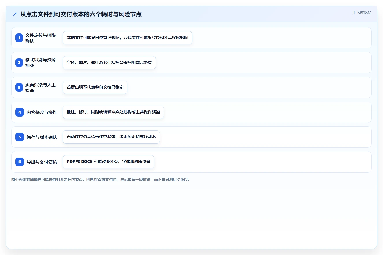Screen dimensions: 383x255
Task: Select the title 从点击文件到可交付版本的六个耗时与风险节点
Action: [x=81, y=14]
